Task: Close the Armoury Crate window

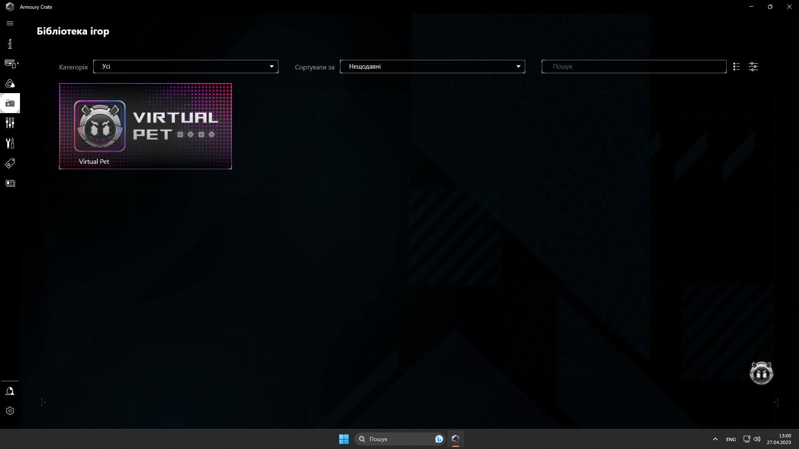Action: (x=789, y=7)
